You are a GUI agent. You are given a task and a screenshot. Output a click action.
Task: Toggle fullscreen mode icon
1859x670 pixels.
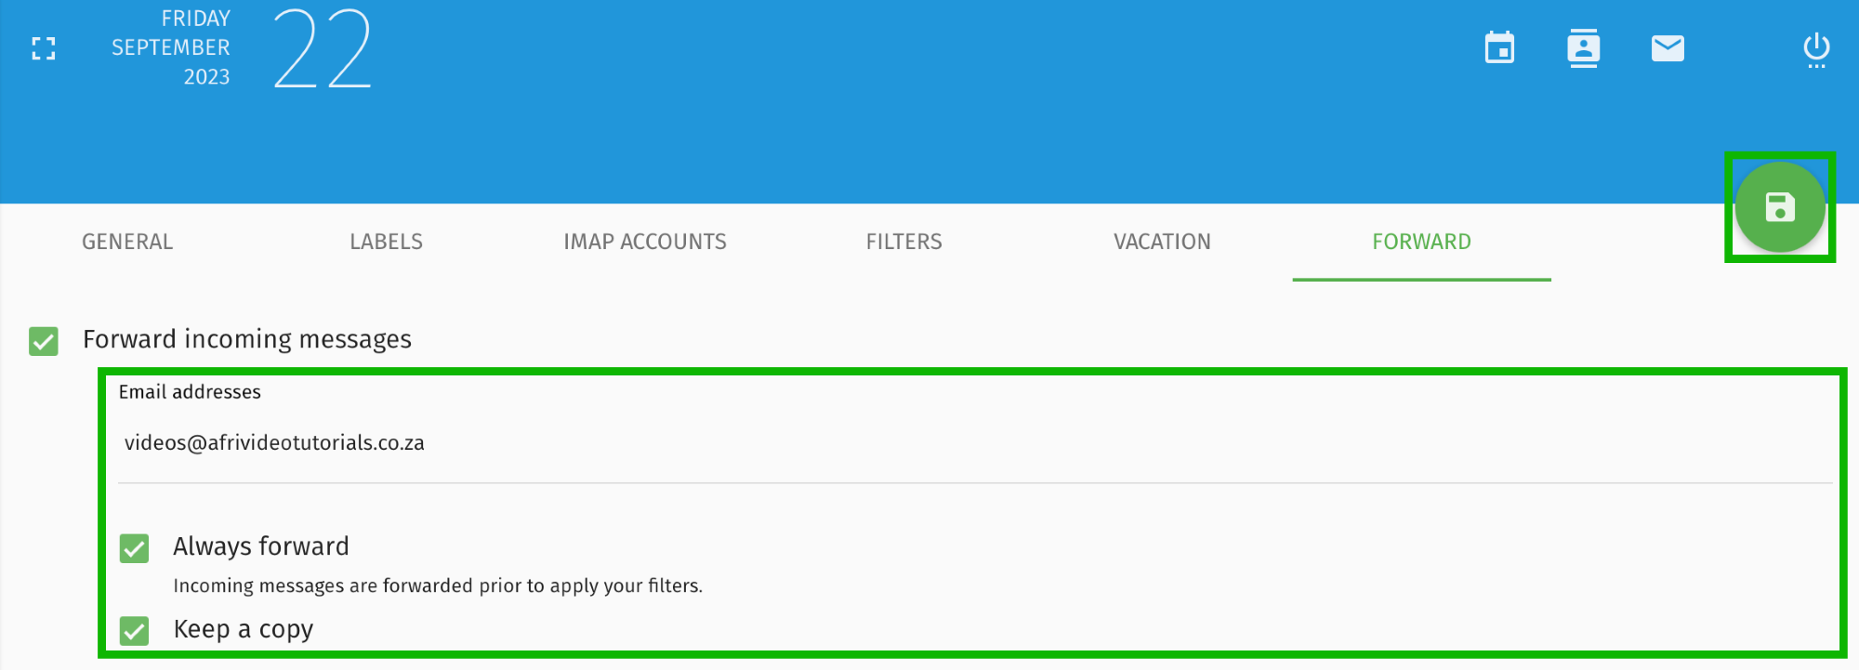click(44, 48)
